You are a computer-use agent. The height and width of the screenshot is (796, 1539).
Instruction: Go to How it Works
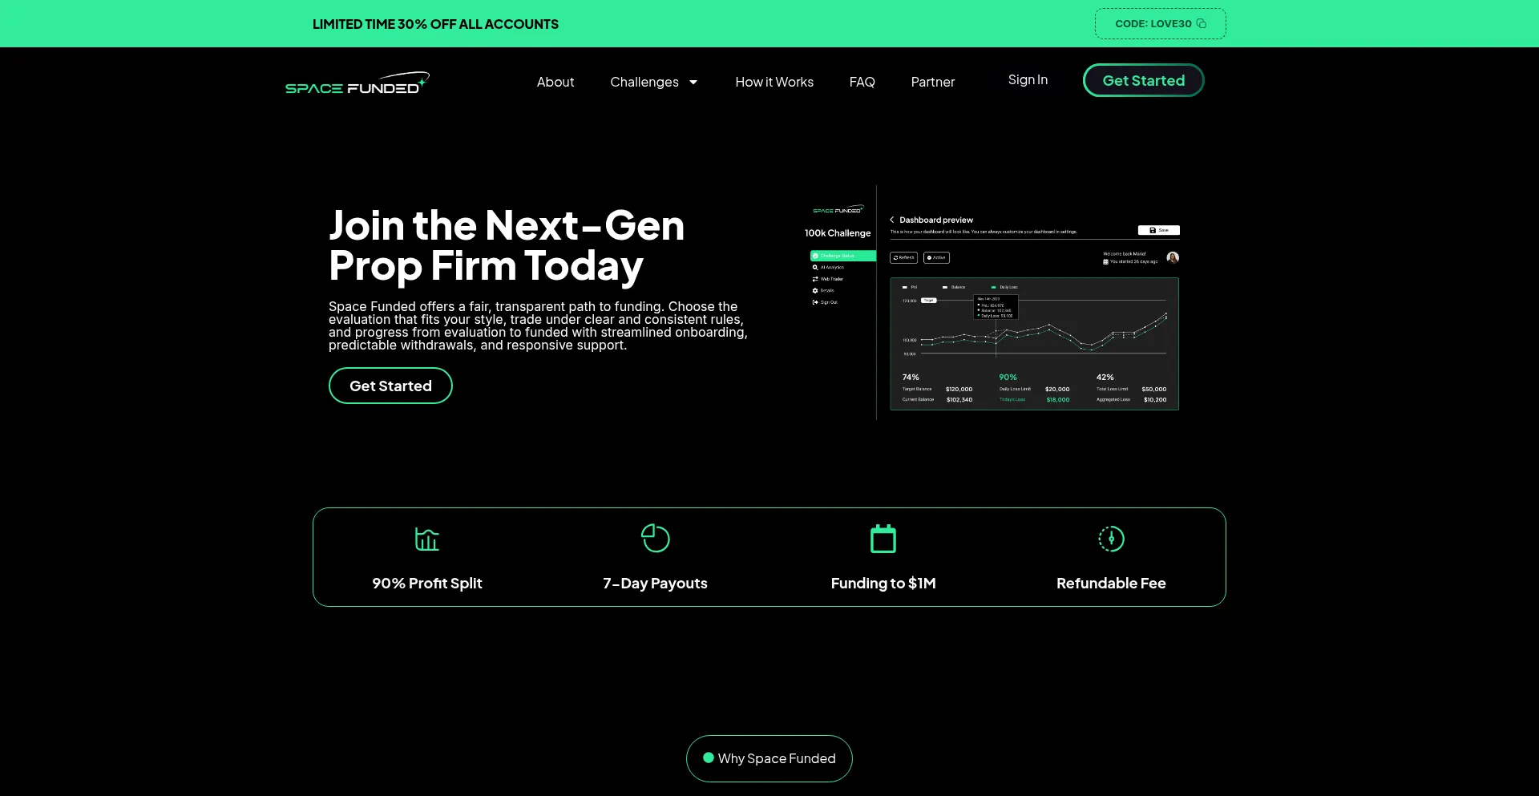pos(774,82)
